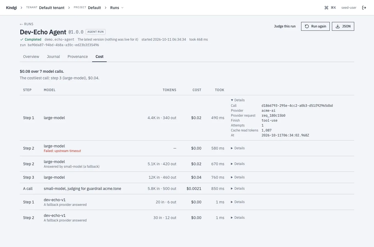Image resolution: width=374 pixels, height=247 pixels.
Task: Expand Details for the Step 3 row
Action: point(238,177)
